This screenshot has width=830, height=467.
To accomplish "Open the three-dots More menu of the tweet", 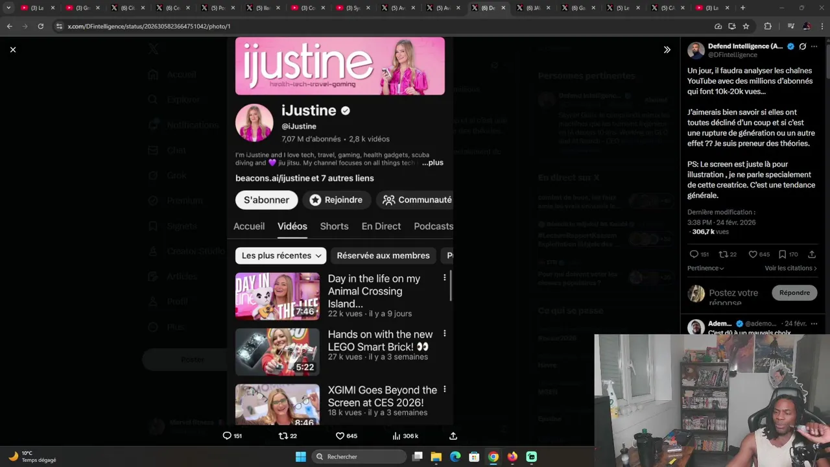I will 814,47.
